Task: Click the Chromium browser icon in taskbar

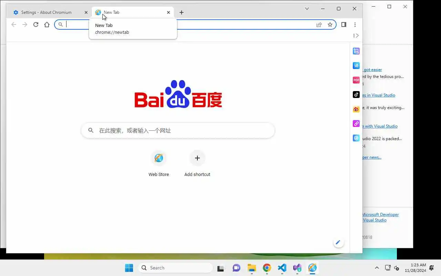Action: click(312, 268)
